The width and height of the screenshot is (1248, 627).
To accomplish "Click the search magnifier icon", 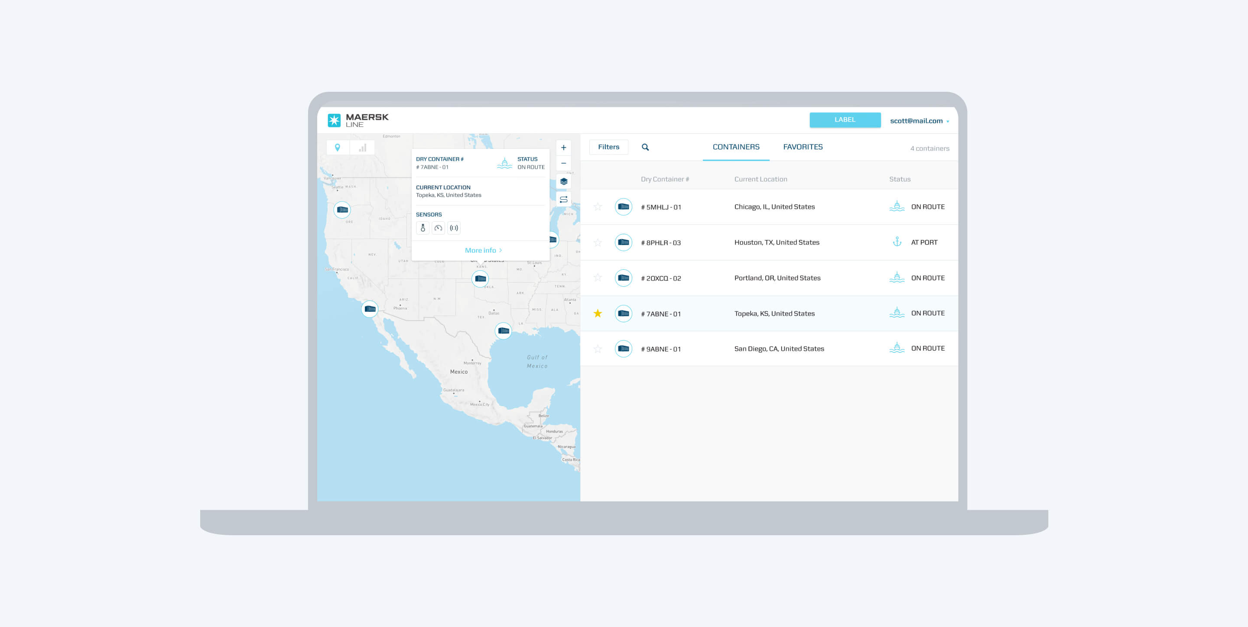I will click(x=645, y=147).
